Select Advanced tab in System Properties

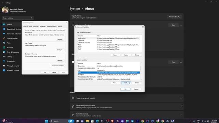42,27
